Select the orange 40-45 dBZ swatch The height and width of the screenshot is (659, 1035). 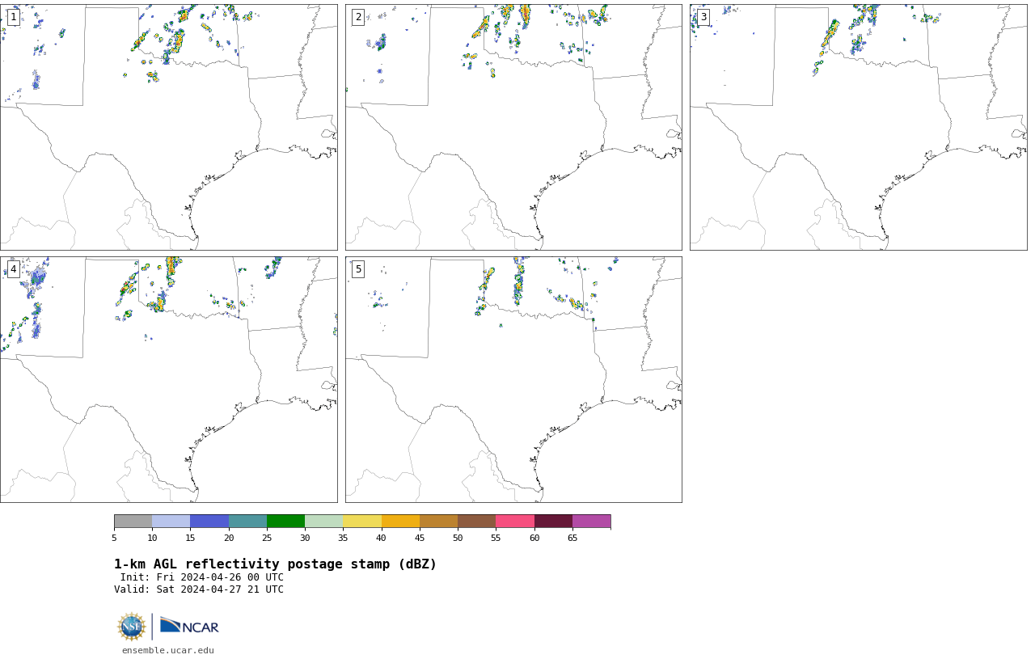pos(400,521)
